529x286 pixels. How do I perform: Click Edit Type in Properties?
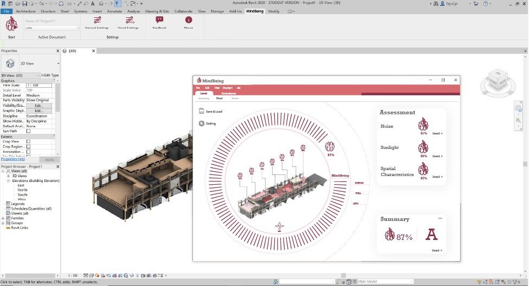(50, 75)
